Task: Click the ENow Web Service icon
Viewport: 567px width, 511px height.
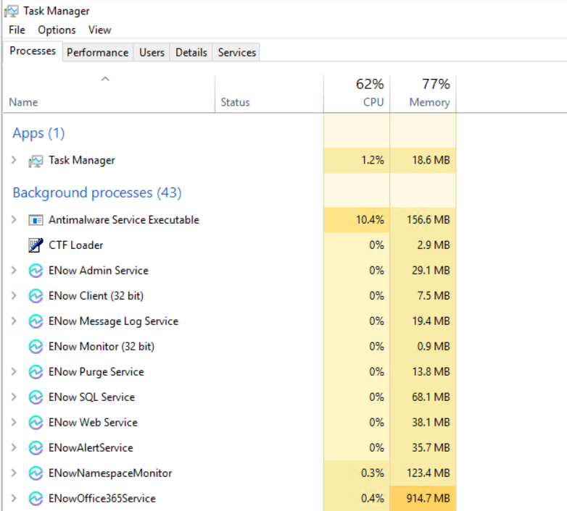Action: pyautogui.click(x=36, y=422)
